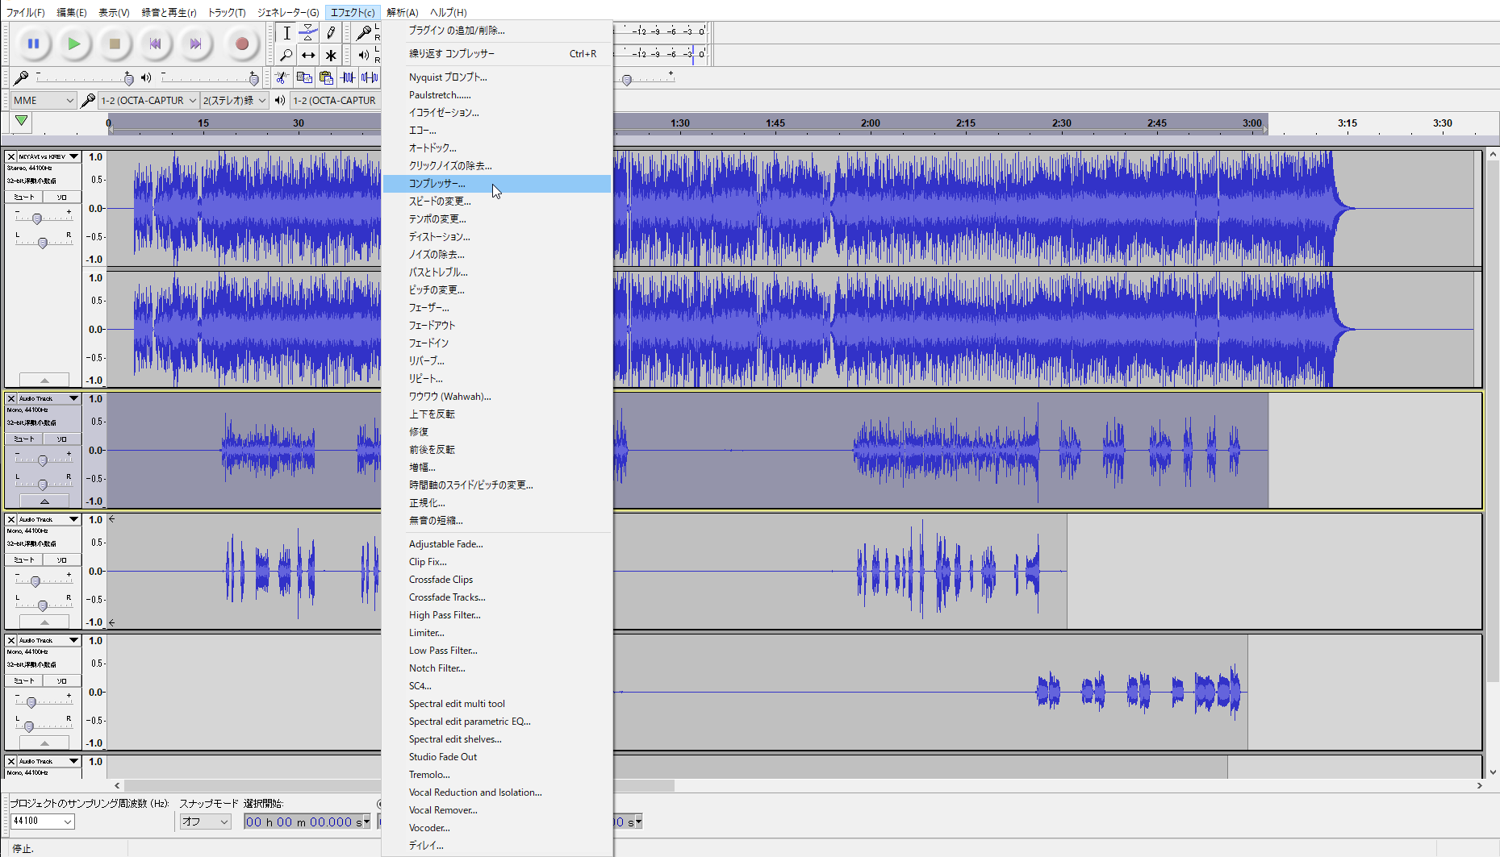Choose Vocal Remover from the effect menu
The height and width of the screenshot is (857, 1500).
tap(443, 810)
